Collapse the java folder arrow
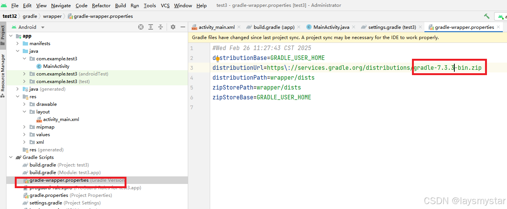 [x=17, y=51]
